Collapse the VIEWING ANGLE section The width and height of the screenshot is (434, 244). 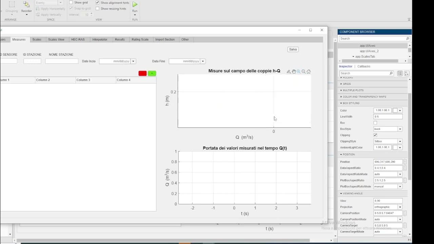click(352, 194)
